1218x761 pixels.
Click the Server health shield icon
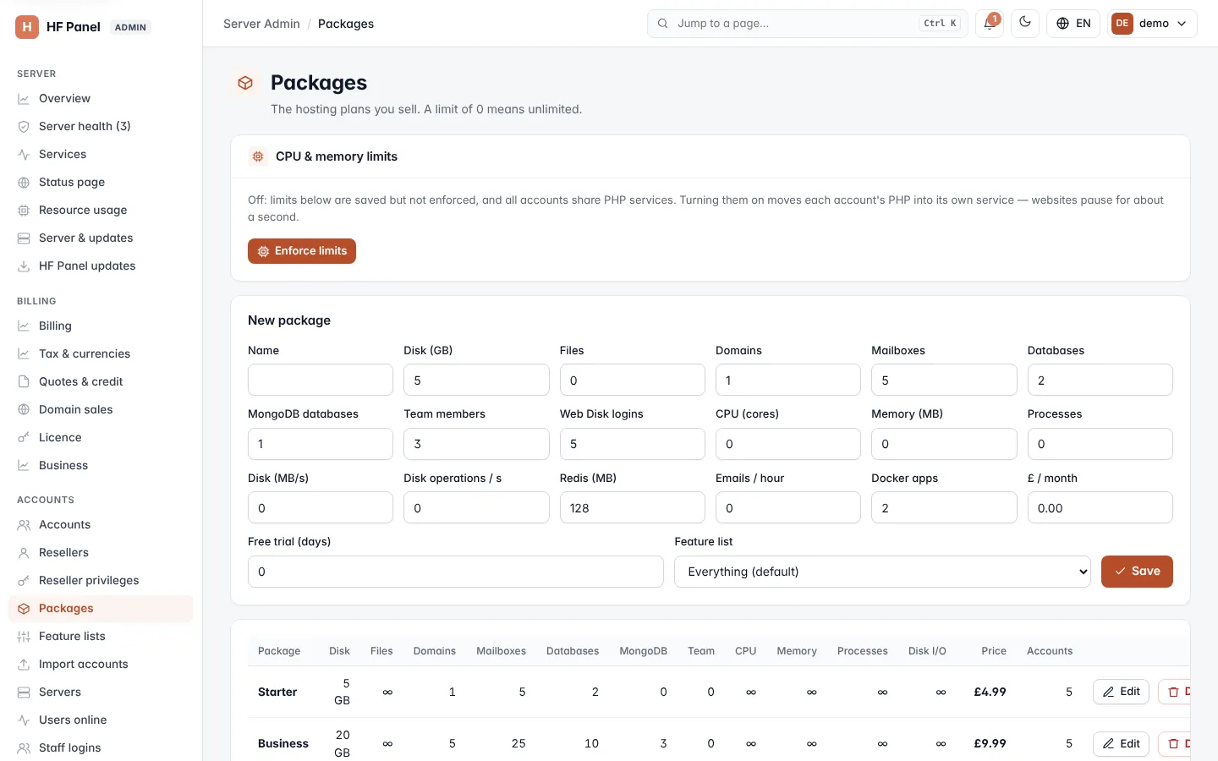pyautogui.click(x=24, y=127)
